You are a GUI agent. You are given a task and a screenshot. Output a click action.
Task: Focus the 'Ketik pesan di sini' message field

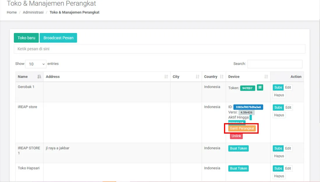pos(160,49)
